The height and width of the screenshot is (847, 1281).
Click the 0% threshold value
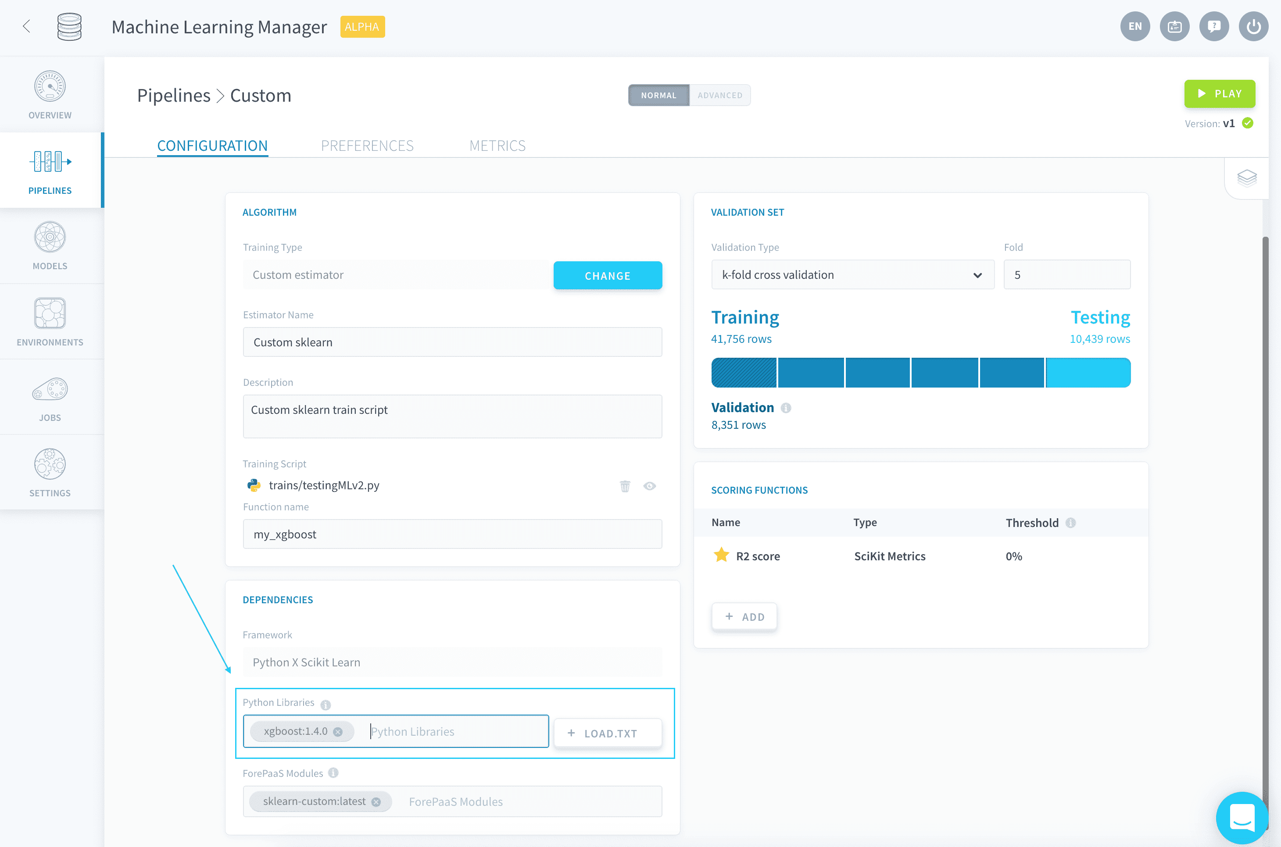[1013, 556]
